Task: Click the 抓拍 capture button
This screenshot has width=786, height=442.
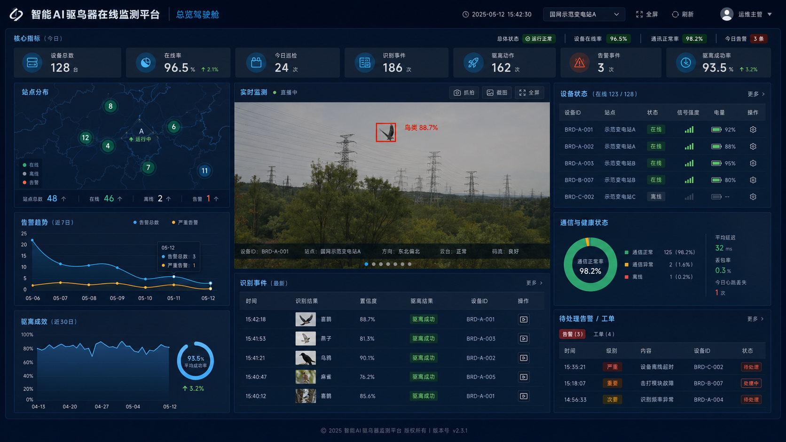Action: pos(464,93)
